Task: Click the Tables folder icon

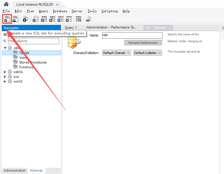Action: 15,53
